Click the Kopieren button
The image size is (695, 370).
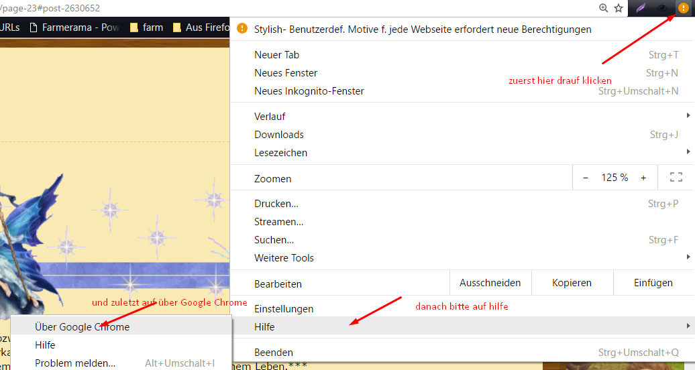pyautogui.click(x=572, y=283)
